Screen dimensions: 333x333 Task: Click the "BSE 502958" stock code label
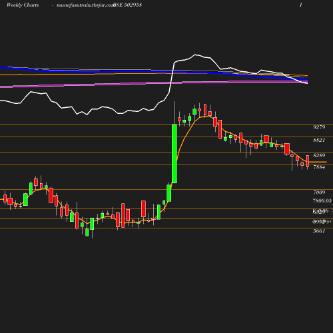128,5
